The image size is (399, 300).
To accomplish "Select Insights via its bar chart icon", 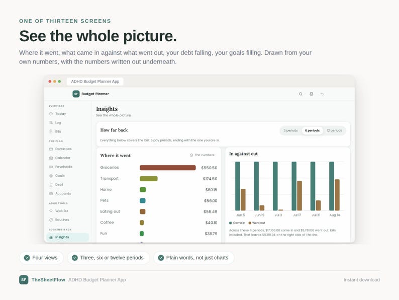I will [x=51, y=237].
